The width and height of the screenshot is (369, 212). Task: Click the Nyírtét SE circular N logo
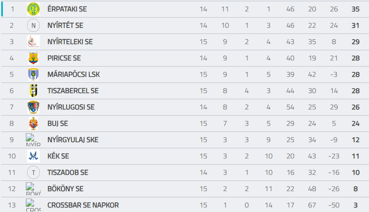[34, 25]
